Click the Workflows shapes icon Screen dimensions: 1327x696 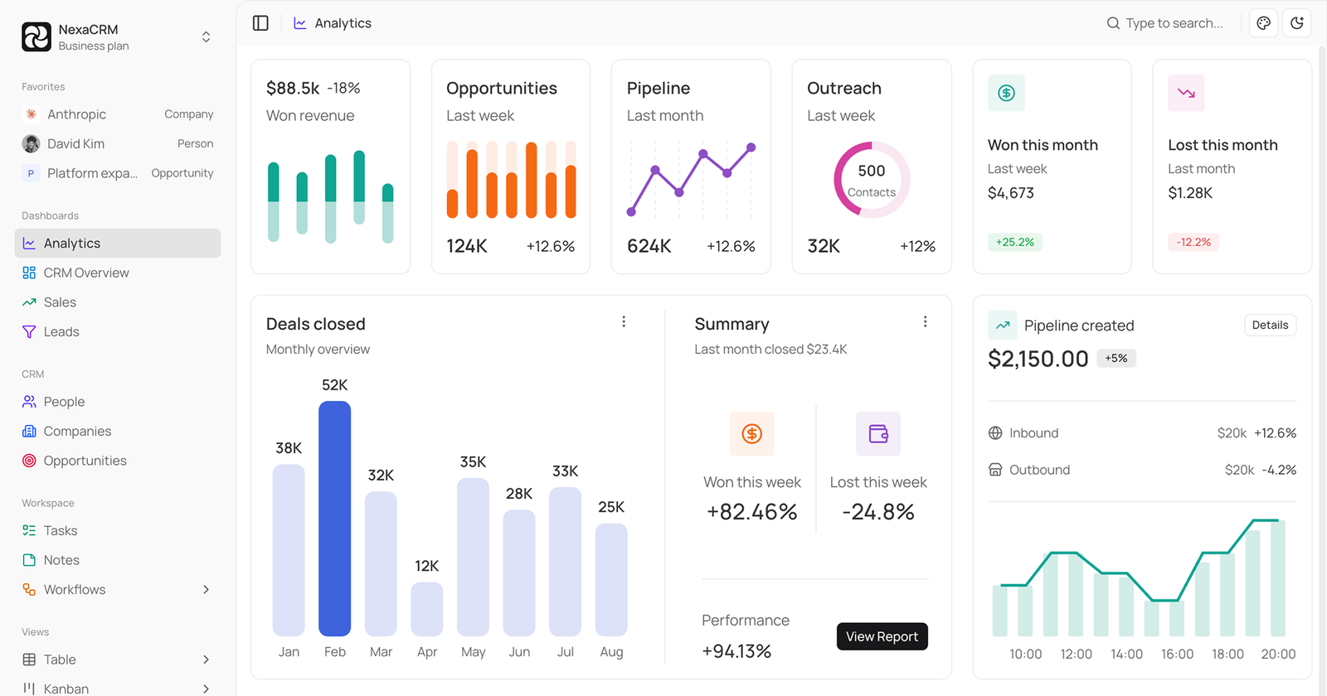point(29,589)
